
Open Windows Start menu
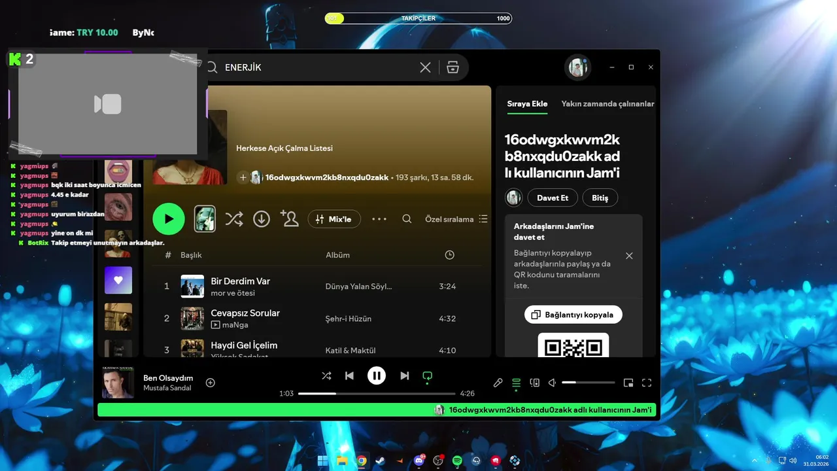(x=323, y=461)
